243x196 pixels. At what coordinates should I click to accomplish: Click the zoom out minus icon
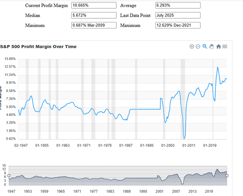pos(198,46)
